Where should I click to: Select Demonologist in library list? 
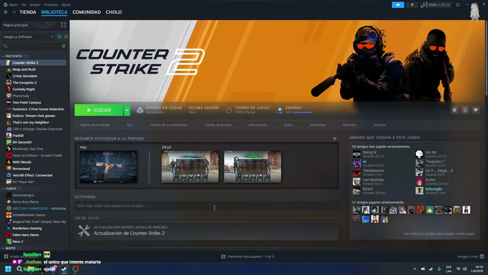(23, 195)
